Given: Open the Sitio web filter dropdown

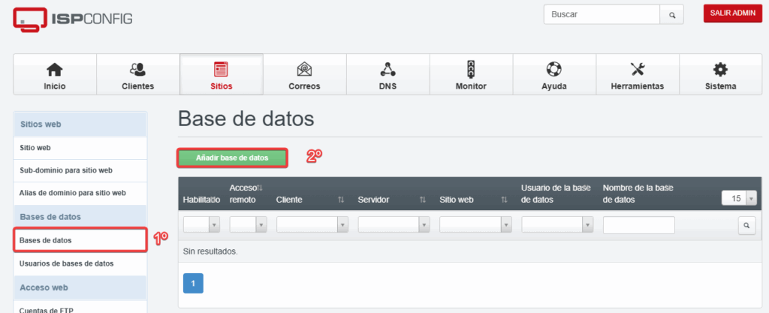Looking at the screenshot, I should 475,225.
